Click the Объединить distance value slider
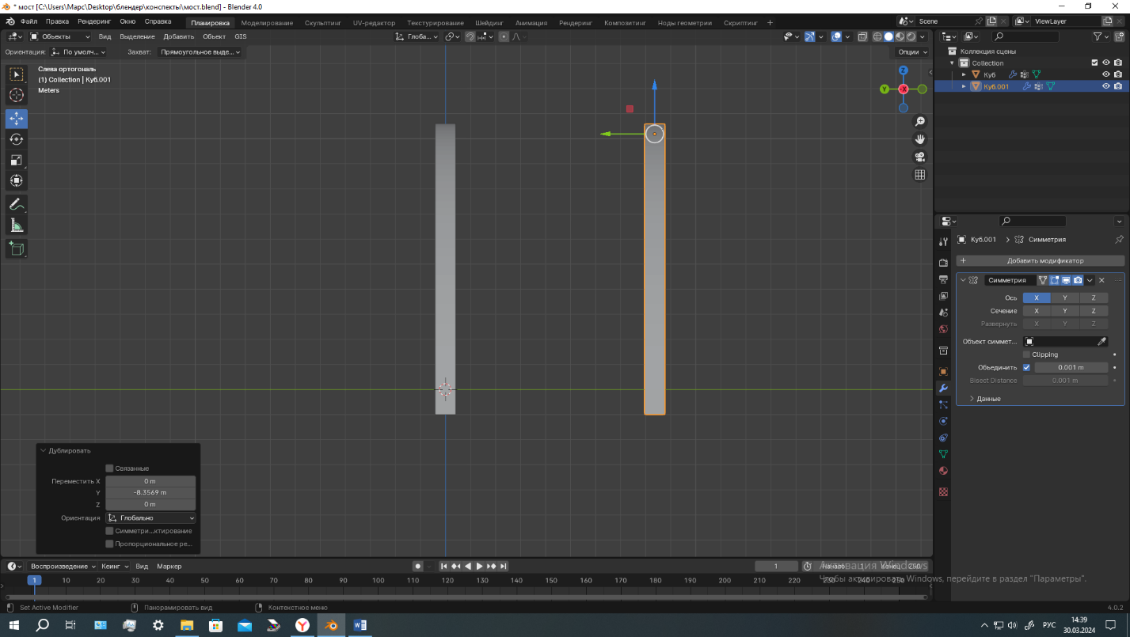 coord(1071,367)
